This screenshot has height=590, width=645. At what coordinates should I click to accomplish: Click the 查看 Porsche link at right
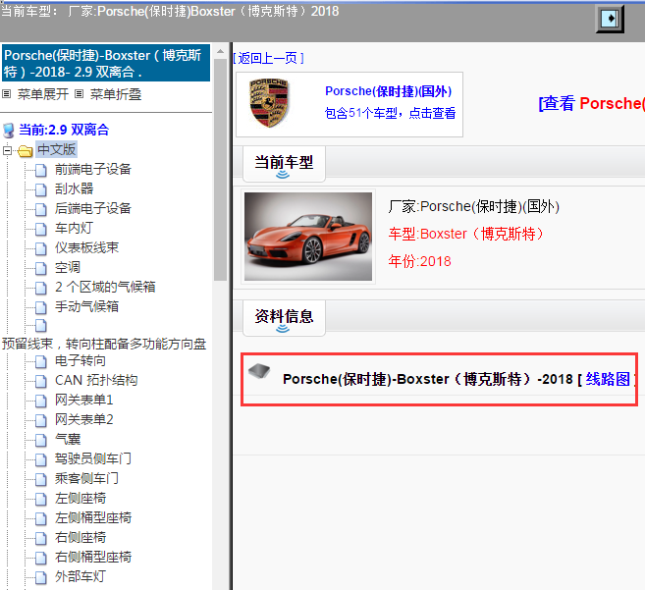click(x=592, y=103)
